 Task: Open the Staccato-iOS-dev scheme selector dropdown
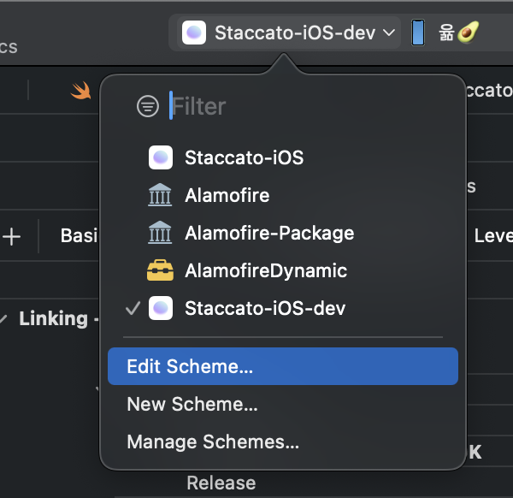[x=291, y=33]
